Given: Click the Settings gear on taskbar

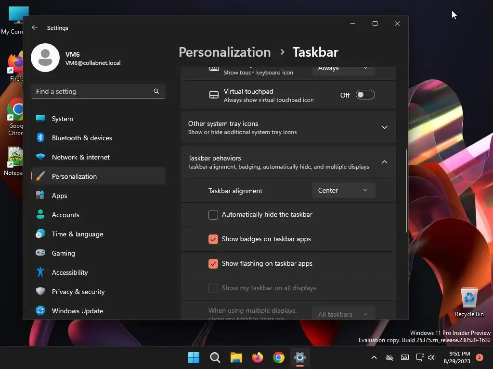Looking at the screenshot, I should coord(300,357).
